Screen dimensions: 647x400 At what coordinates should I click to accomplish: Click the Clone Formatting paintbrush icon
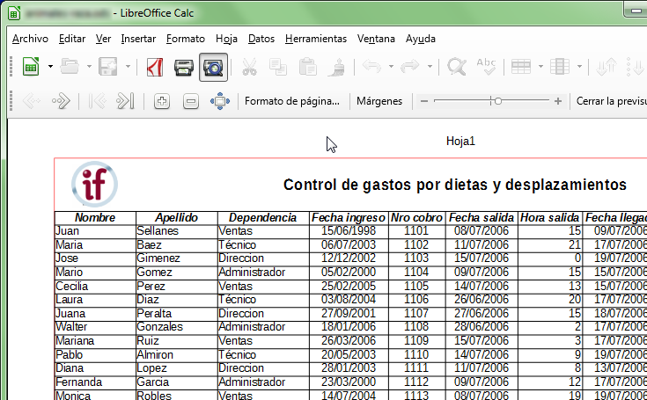(336, 67)
